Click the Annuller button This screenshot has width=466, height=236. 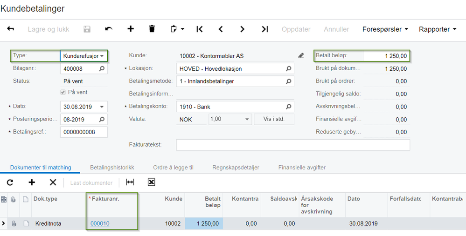tap(336, 29)
